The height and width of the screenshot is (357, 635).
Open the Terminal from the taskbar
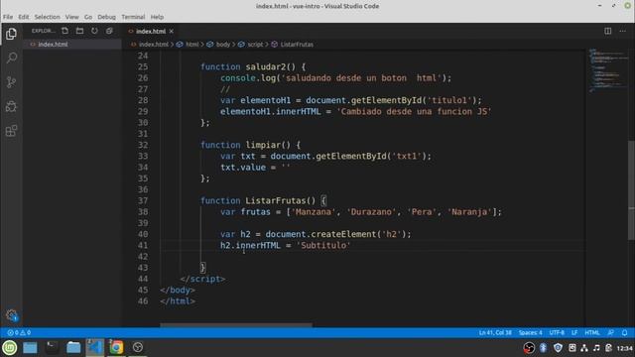click(x=52, y=348)
